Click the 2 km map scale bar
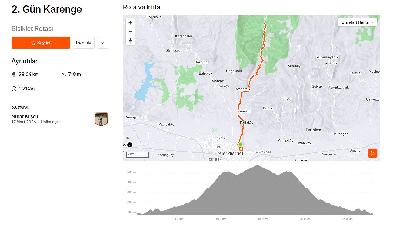This screenshot has height=230, width=393. 138,154
